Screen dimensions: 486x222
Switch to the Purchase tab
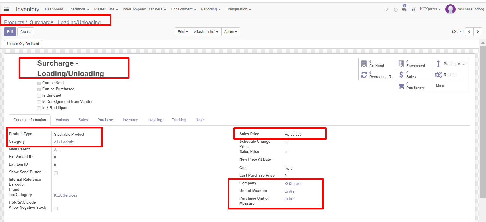[x=105, y=120]
